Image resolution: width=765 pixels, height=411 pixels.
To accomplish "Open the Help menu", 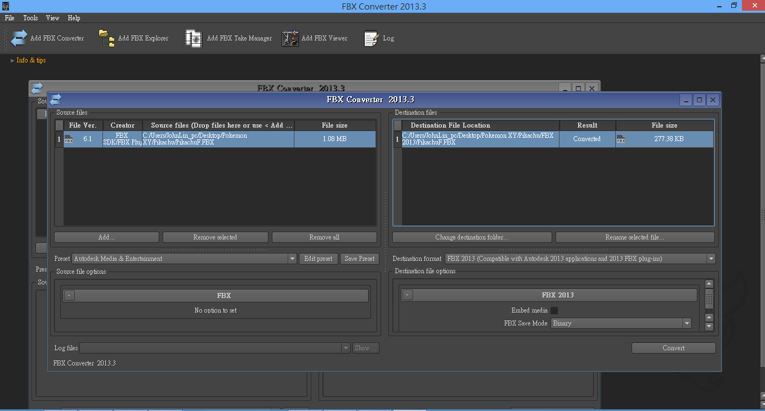I will 74,18.
